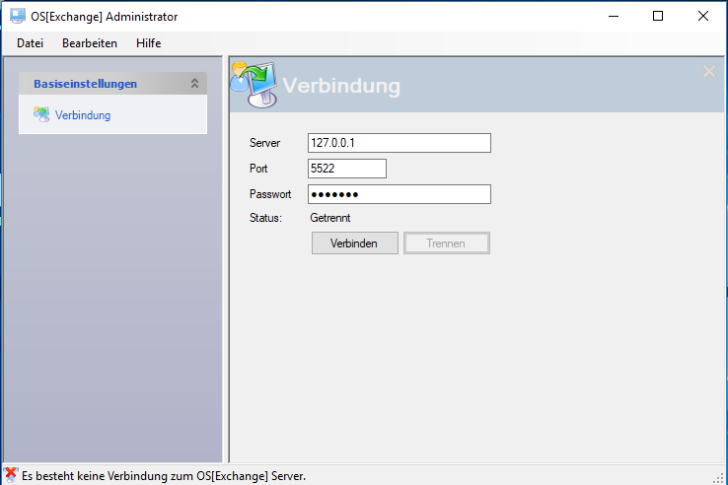This screenshot has height=485, width=728.
Task: Open the Datei menu
Action: point(30,43)
